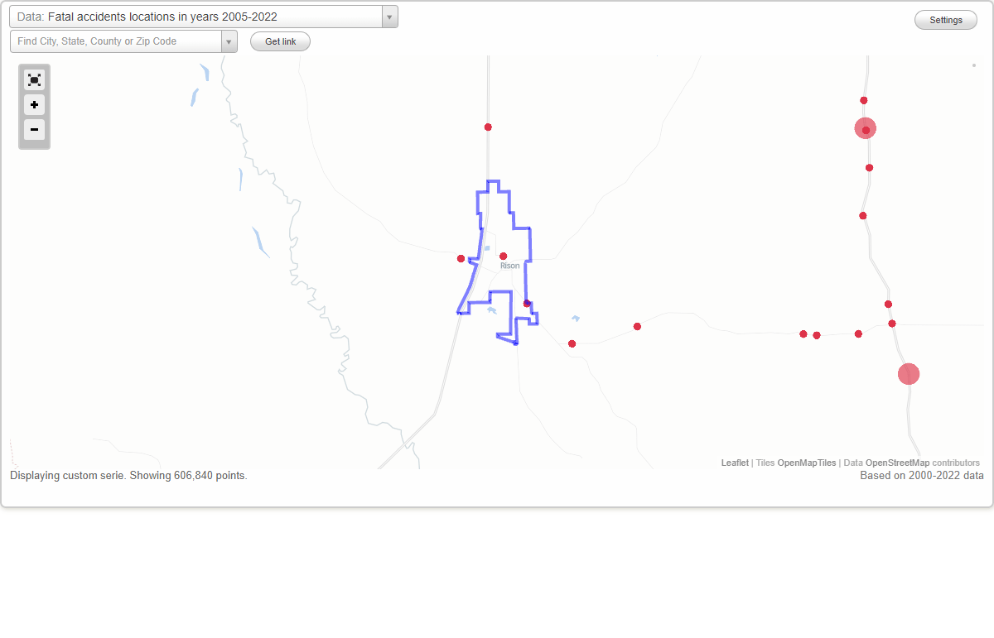
Task: Select the red accident marker beside Rison
Action: click(504, 256)
